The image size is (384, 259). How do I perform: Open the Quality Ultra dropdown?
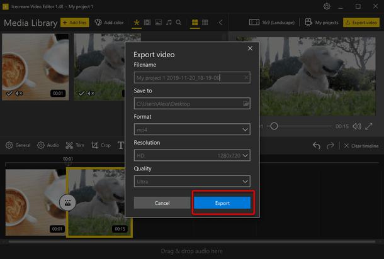(x=192, y=182)
